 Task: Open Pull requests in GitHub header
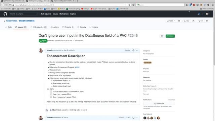(46, 14)
